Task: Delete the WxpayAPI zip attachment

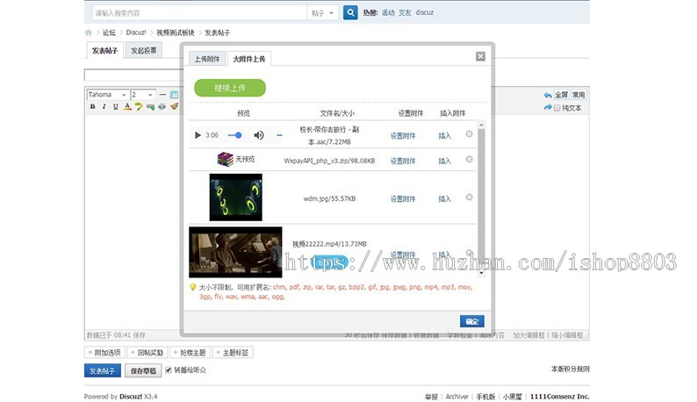Action: click(x=469, y=159)
